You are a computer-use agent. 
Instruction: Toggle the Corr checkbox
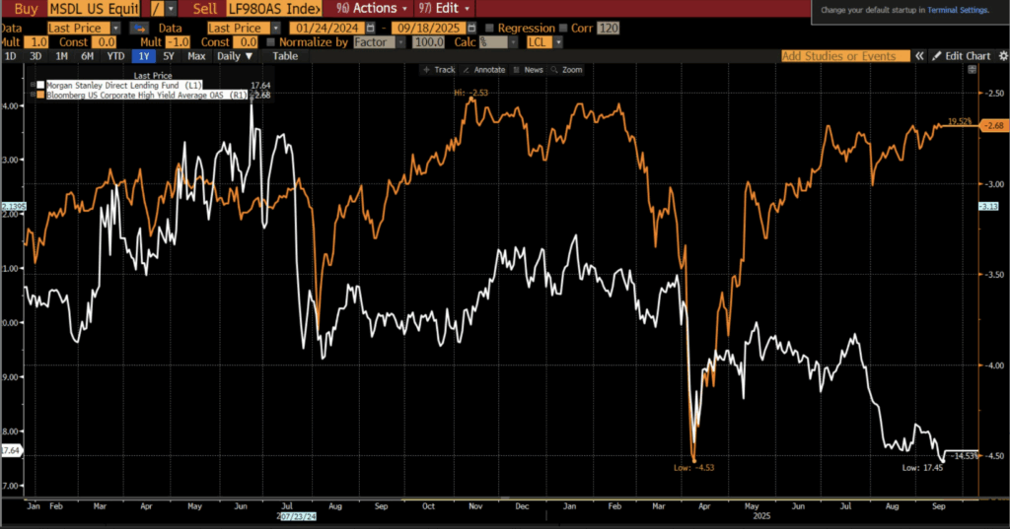pyautogui.click(x=563, y=29)
